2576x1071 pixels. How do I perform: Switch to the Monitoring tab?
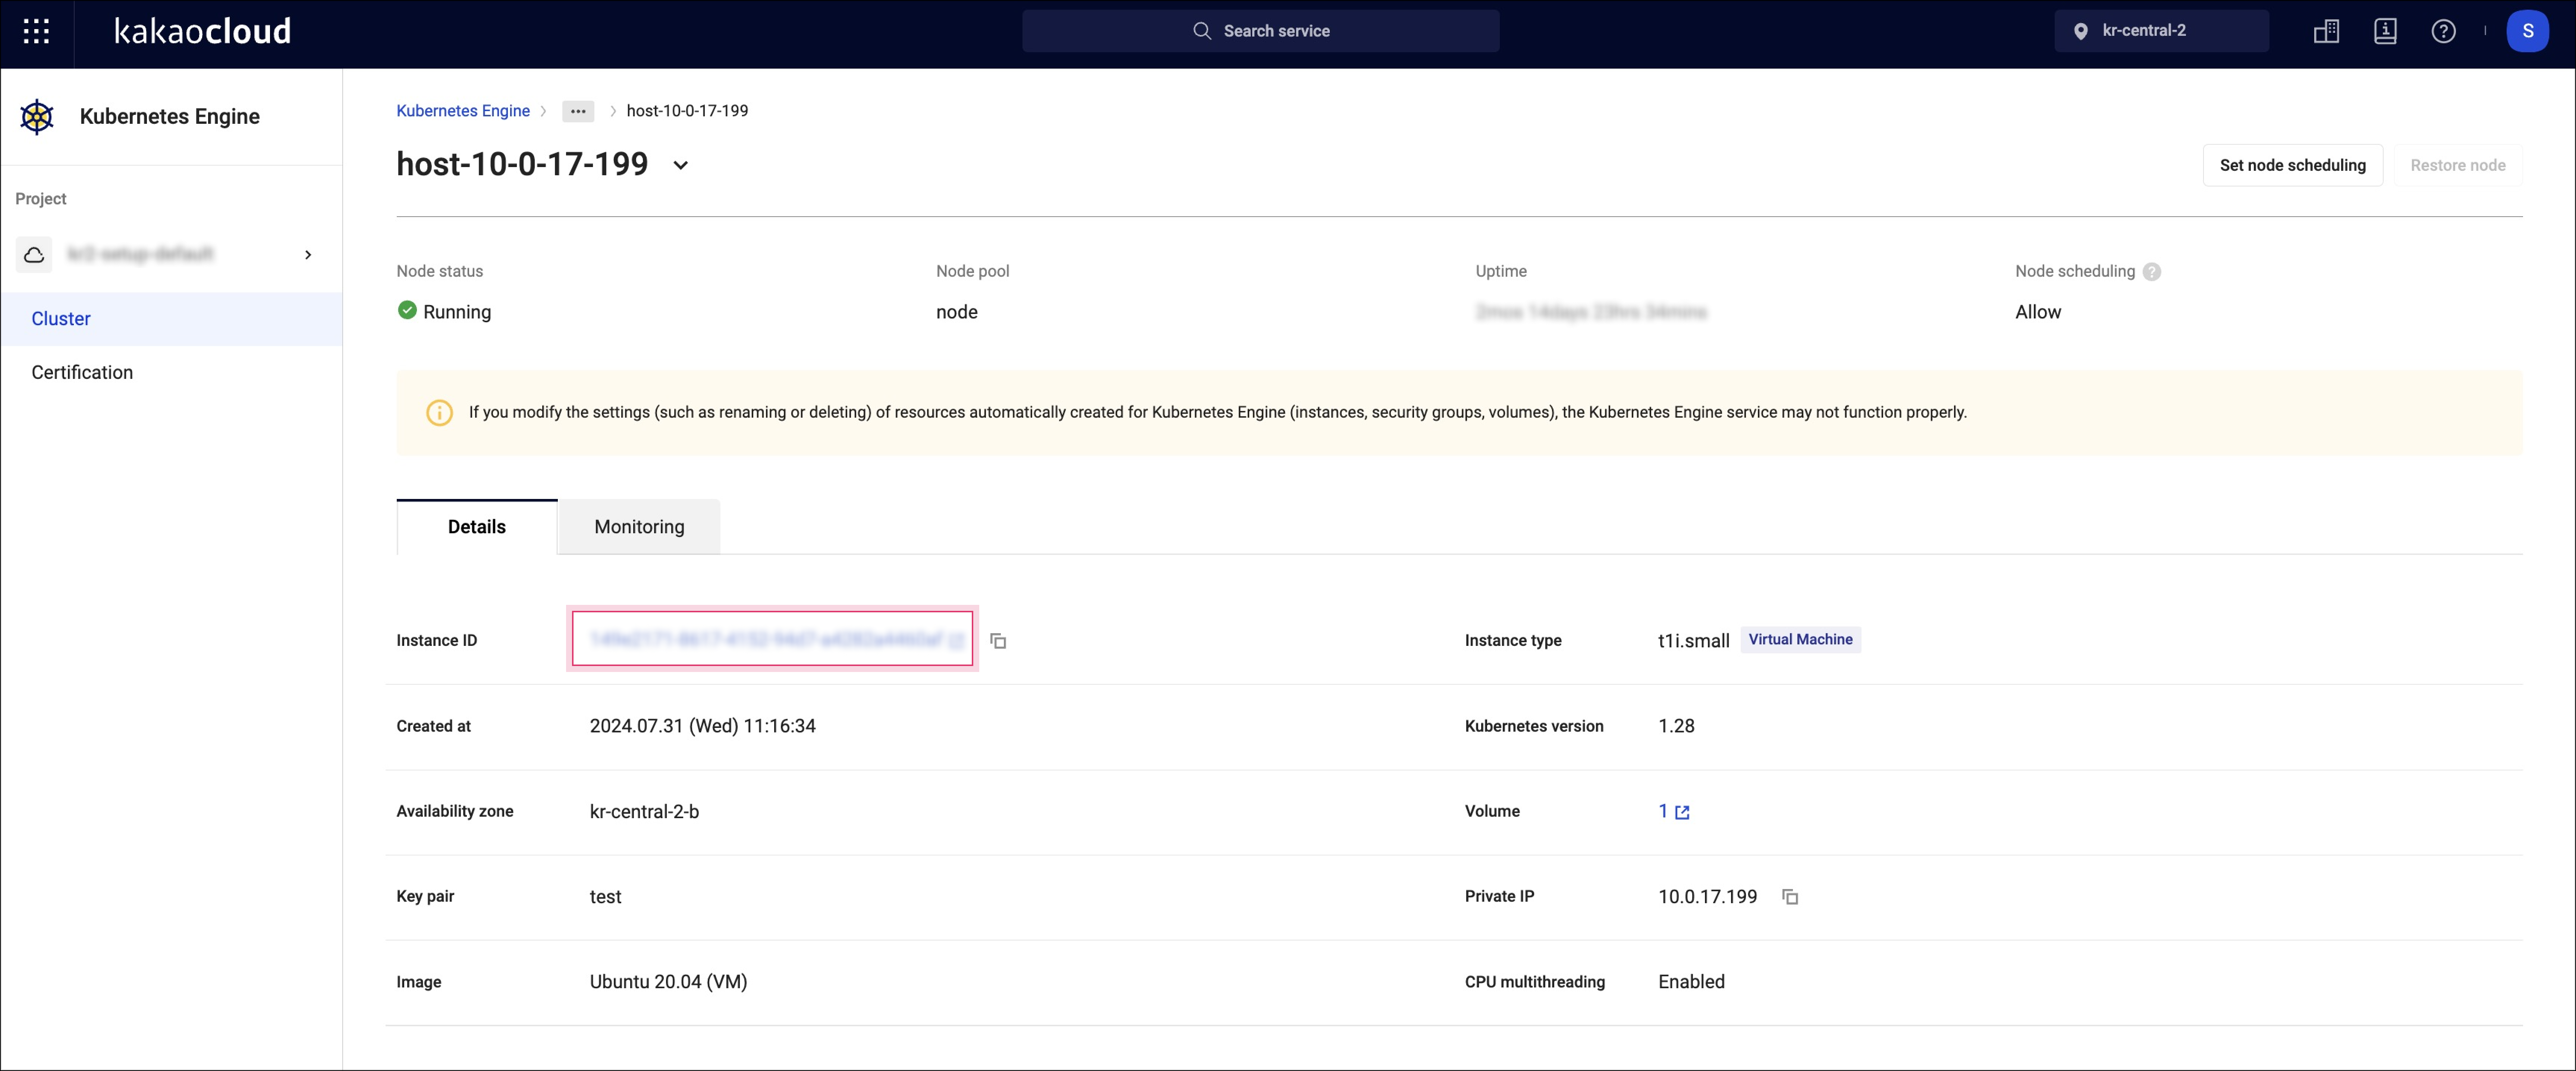point(639,527)
